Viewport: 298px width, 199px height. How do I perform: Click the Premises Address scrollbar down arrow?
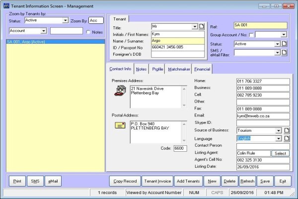[184, 105]
